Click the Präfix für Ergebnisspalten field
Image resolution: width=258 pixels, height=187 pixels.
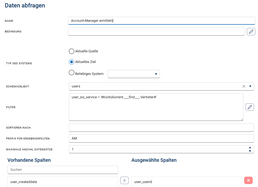click(x=161, y=138)
